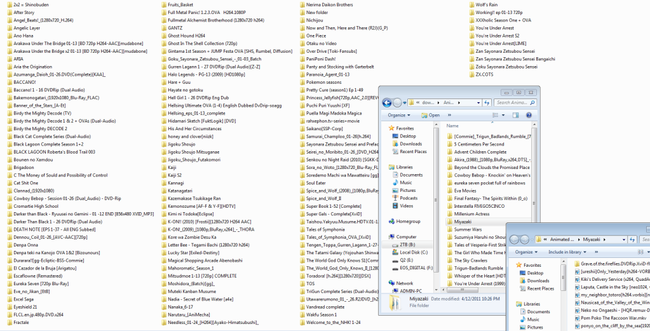This screenshot has height=331, width=650.
Task: Open Include in library in the Miyazaki window
Action: [567, 252]
